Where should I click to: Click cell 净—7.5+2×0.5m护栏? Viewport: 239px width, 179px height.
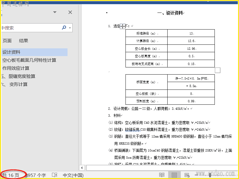point(191,78)
